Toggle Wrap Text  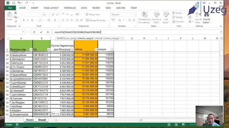point(93,15)
